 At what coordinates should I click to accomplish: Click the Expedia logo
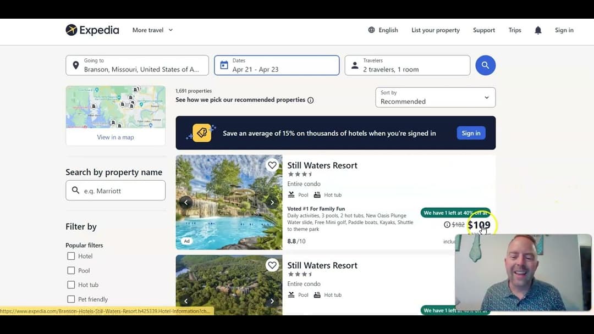click(92, 30)
